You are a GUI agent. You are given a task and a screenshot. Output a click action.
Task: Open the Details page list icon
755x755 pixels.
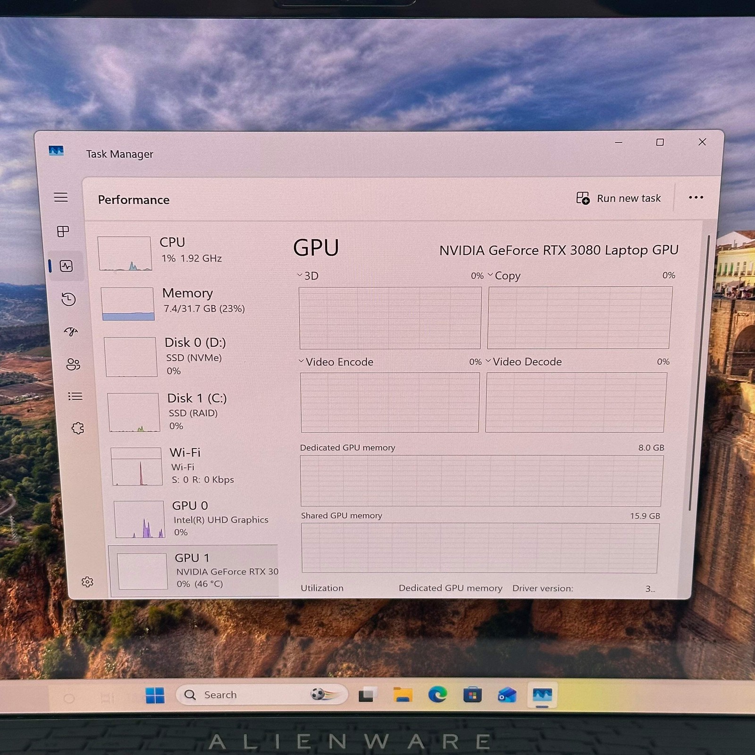tap(75, 396)
